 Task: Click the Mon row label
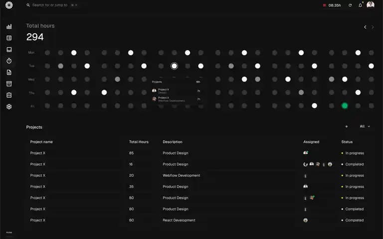coord(31,52)
